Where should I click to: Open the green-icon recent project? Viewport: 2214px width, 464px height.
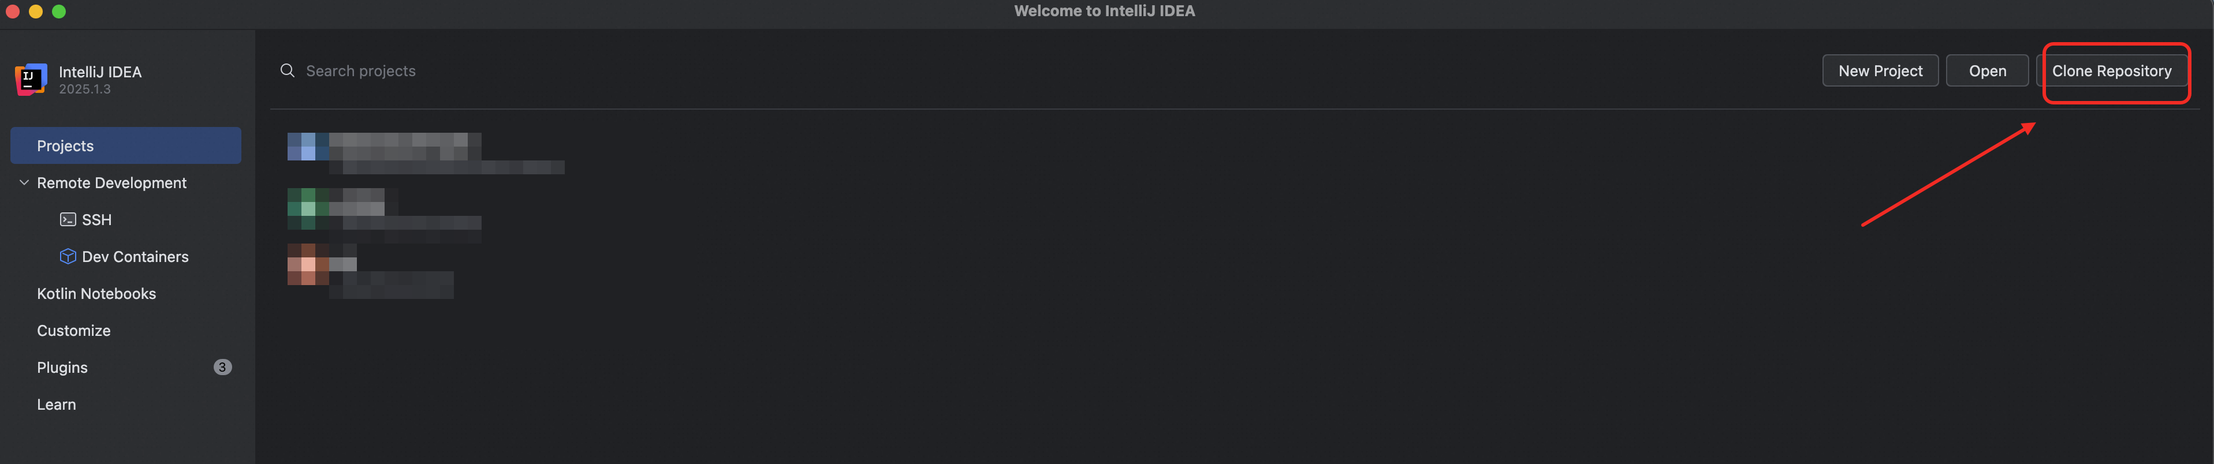(384, 209)
